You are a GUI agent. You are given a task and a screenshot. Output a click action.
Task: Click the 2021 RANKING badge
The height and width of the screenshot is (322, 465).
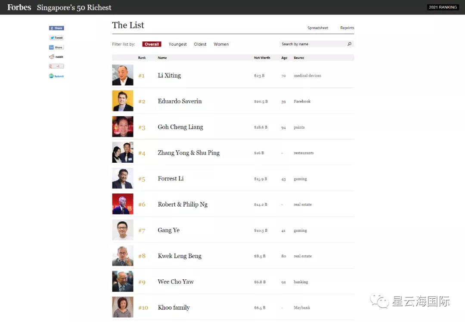click(443, 7)
